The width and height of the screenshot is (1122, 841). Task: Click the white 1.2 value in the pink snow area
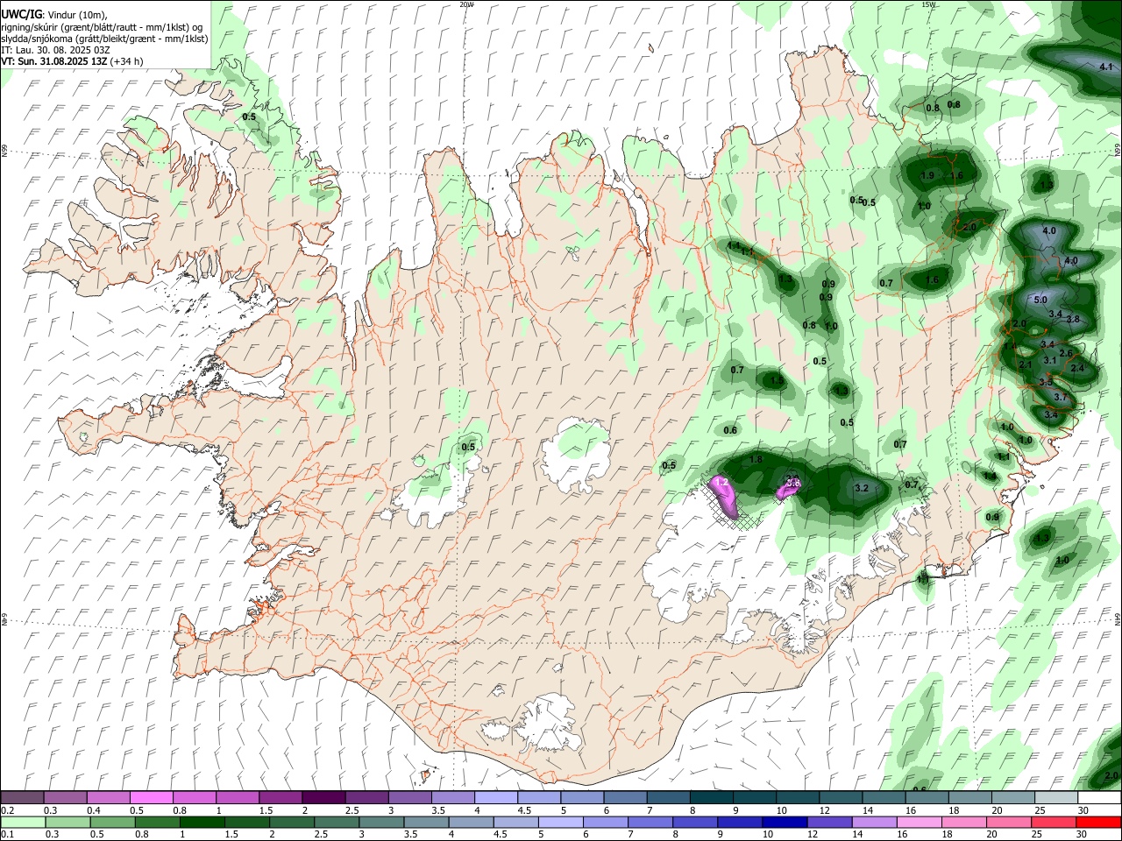point(722,483)
